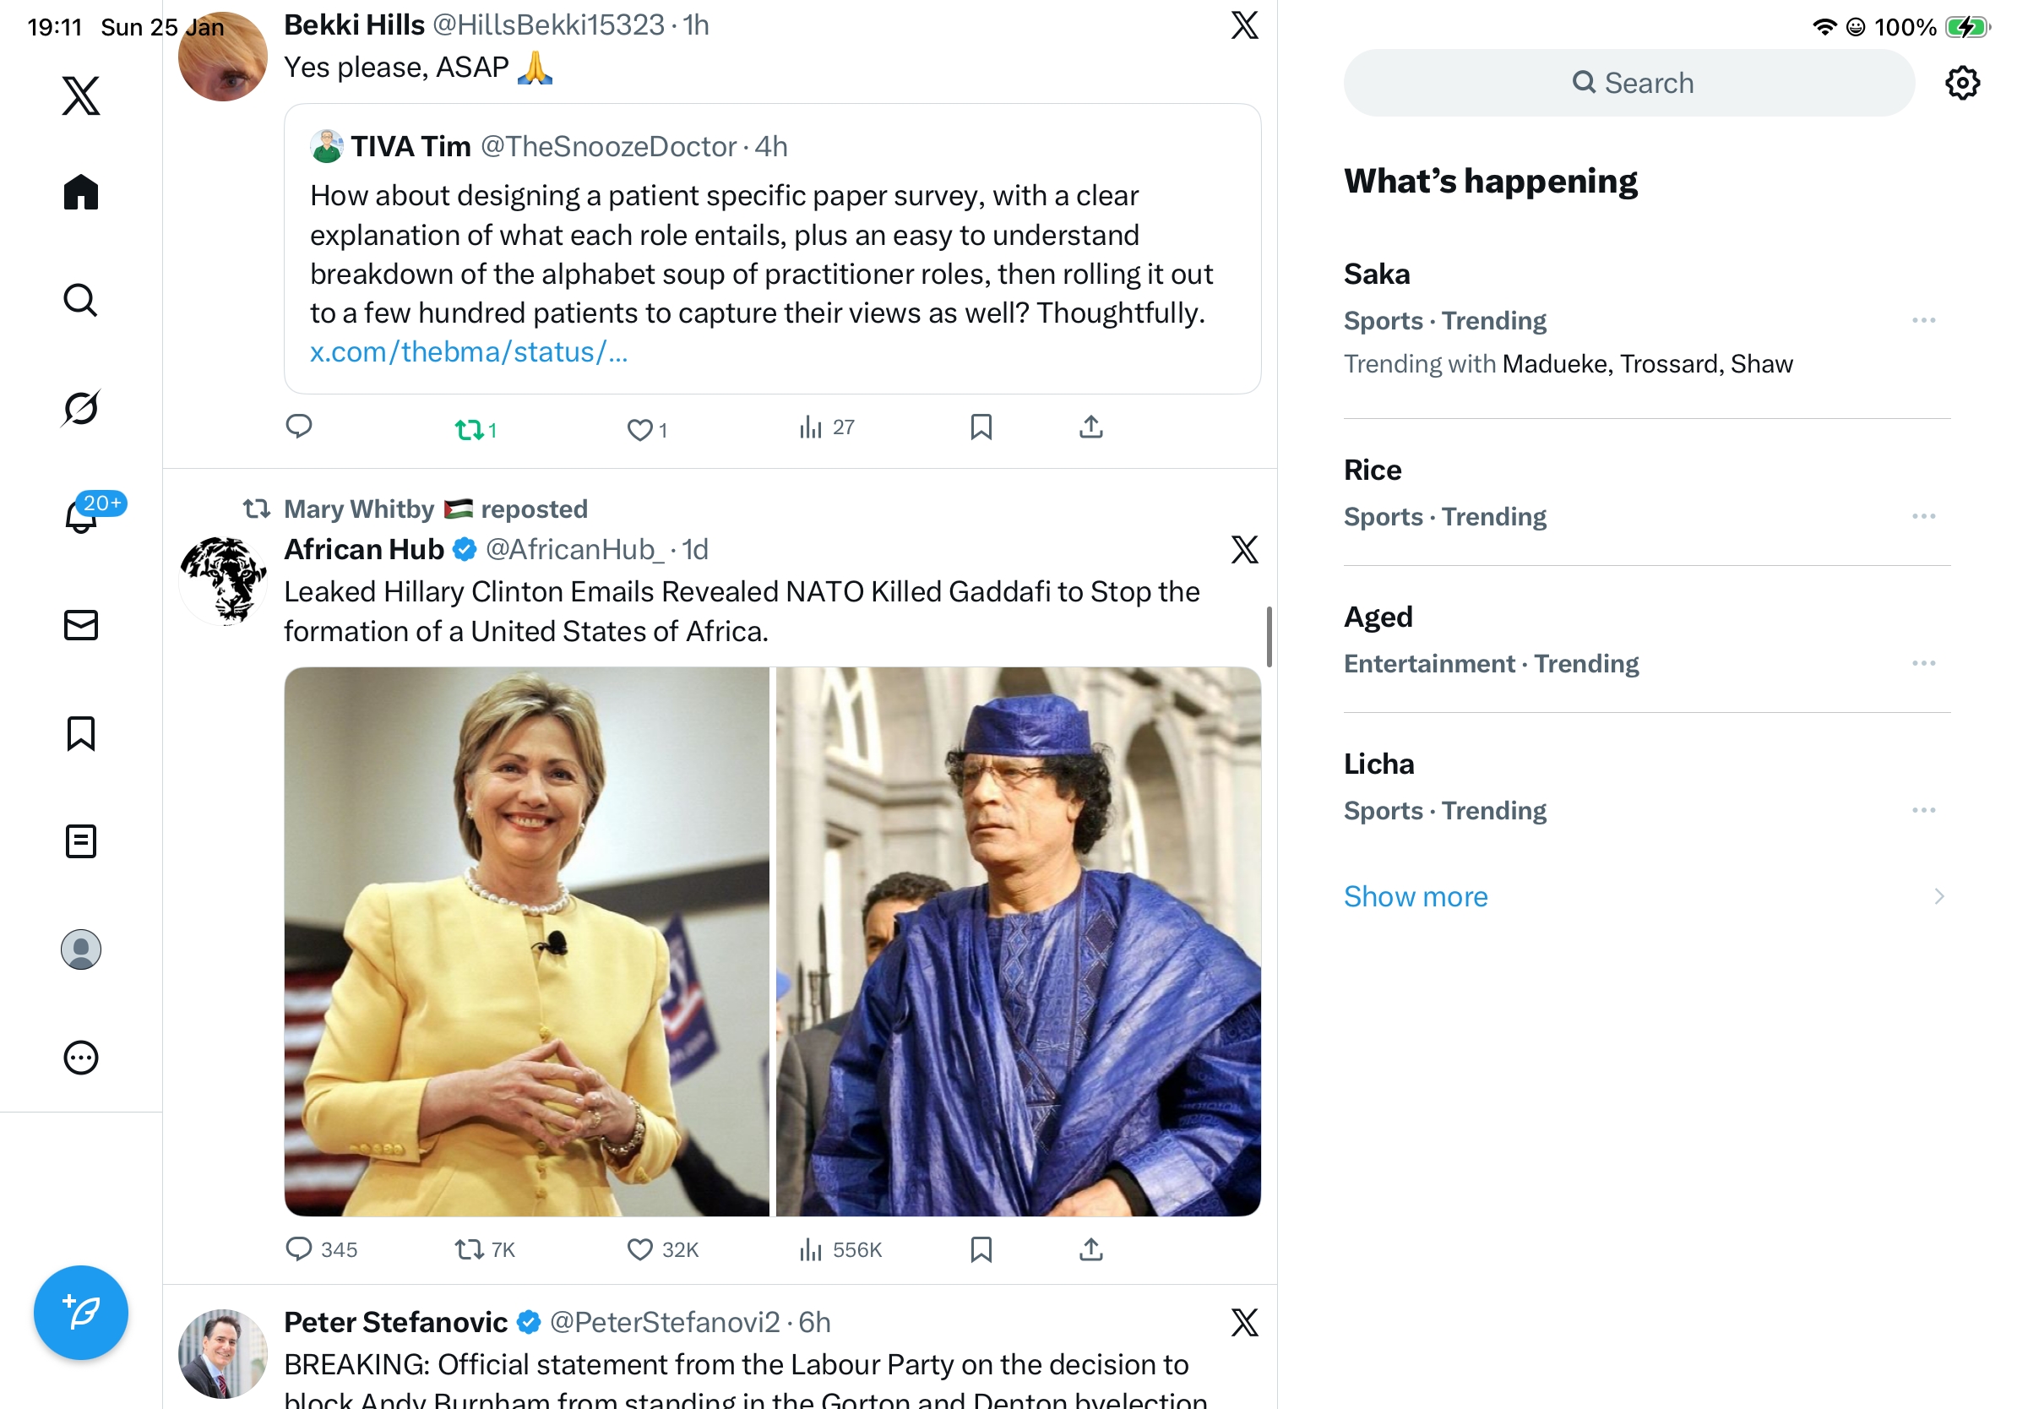Tap the compose new post button

[81, 1313]
